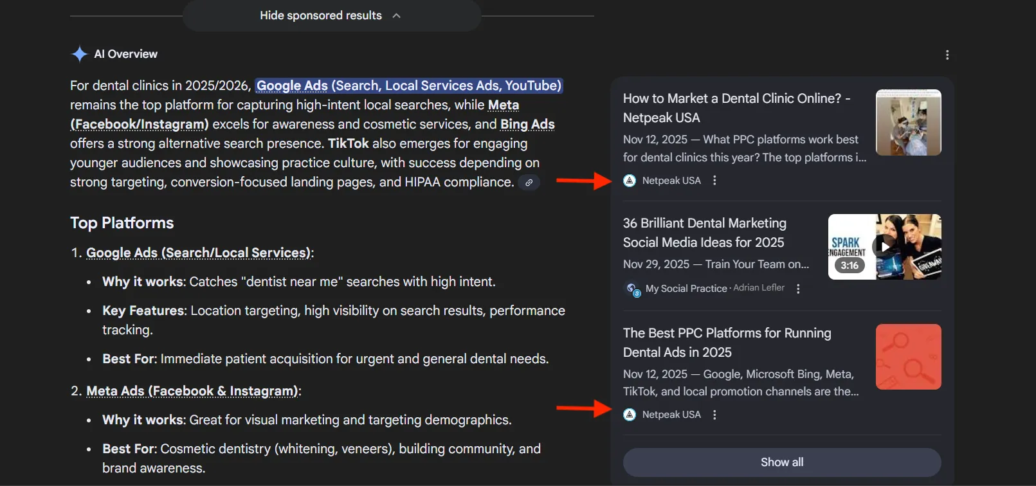
Task: Play the Spark Engagement dental marketing video
Action: 884,247
